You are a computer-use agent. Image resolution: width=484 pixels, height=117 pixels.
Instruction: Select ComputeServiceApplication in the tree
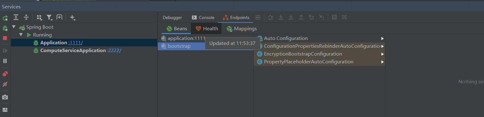73,50
